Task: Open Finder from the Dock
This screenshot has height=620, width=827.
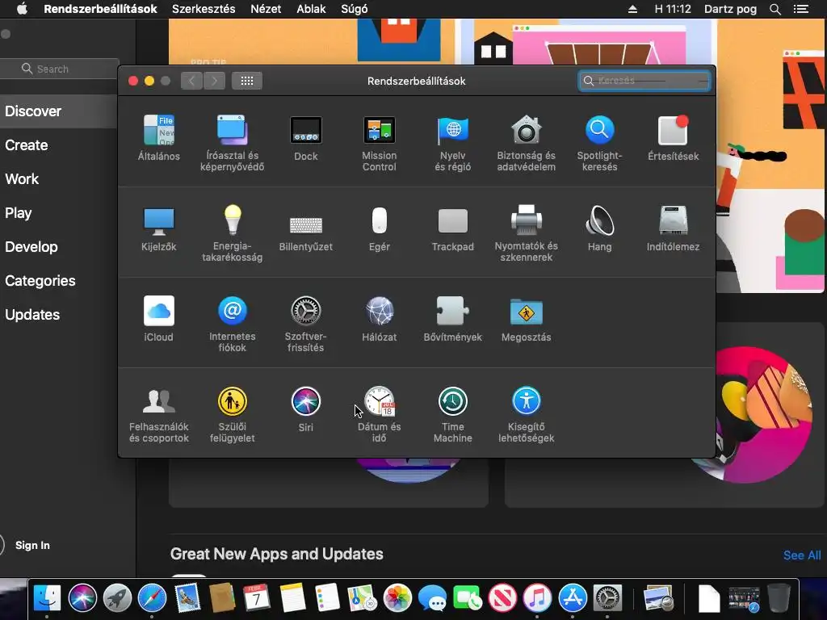Action: point(47,598)
